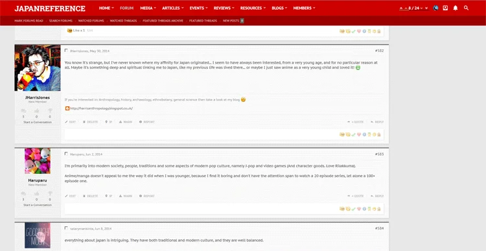Rate post #583 with the green checkmark
The width and height of the screenshot is (486, 251).
353,209
